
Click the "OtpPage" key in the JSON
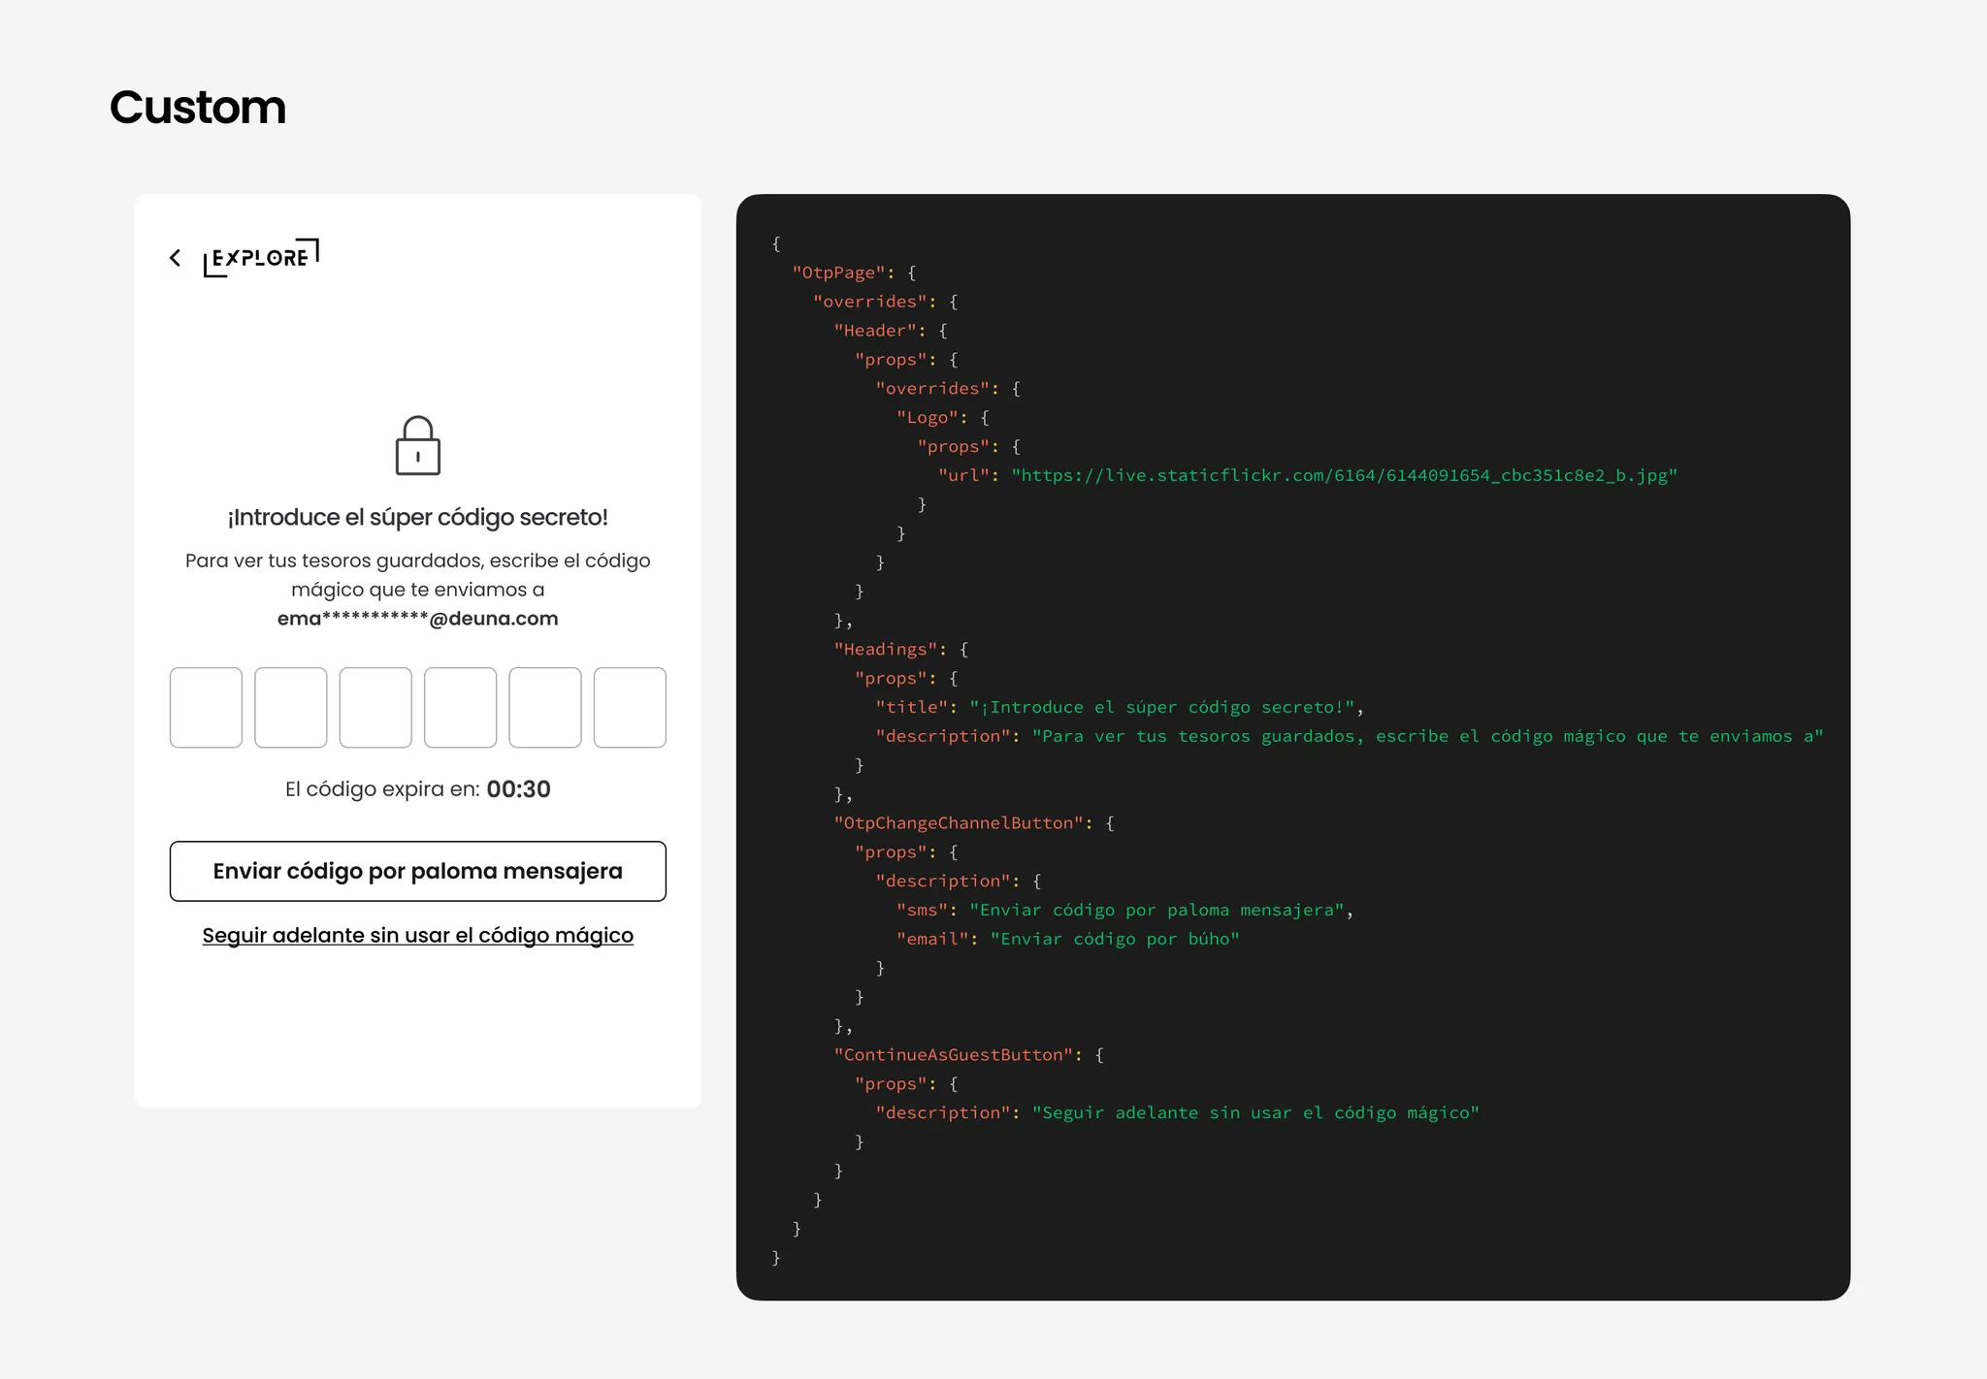pyautogui.click(x=838, y=273)
